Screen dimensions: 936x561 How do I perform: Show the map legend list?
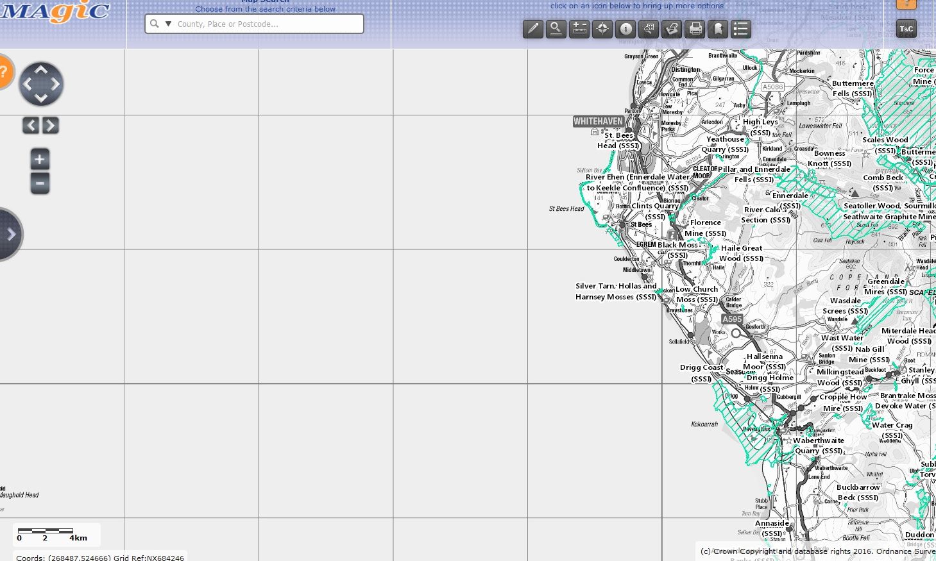(741, 29)
